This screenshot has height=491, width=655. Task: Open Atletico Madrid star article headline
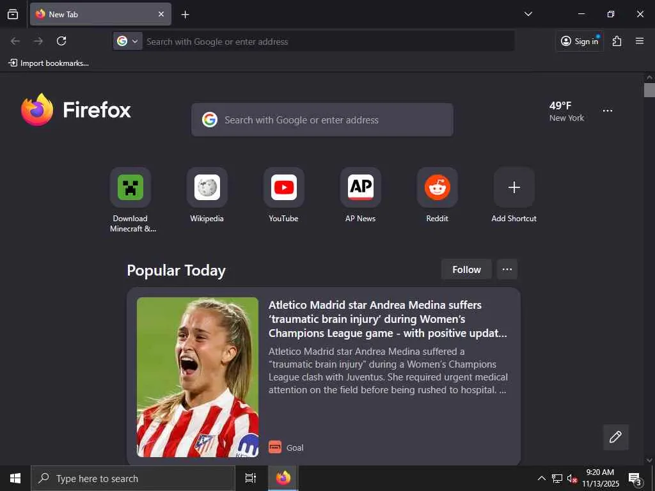[388, 319]
